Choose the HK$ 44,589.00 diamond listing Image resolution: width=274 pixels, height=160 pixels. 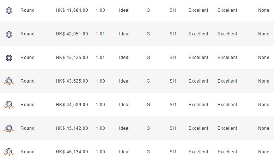pyautogui.click(x=72, y=105)
